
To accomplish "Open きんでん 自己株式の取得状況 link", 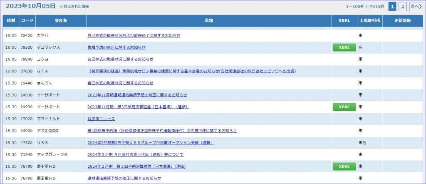I will 120,83.
